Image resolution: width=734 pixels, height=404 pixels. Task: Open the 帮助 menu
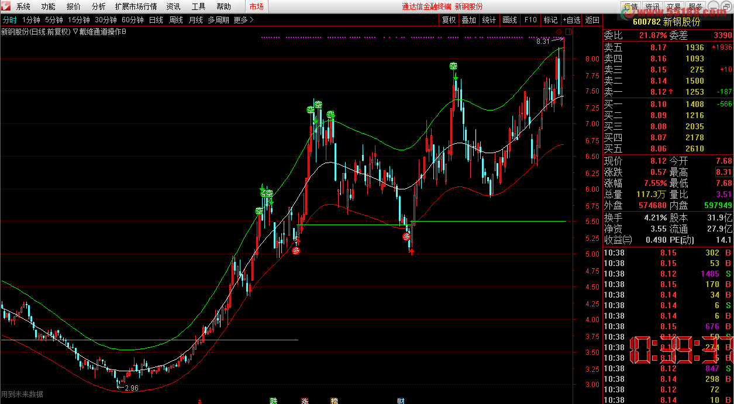coord(223,6)
